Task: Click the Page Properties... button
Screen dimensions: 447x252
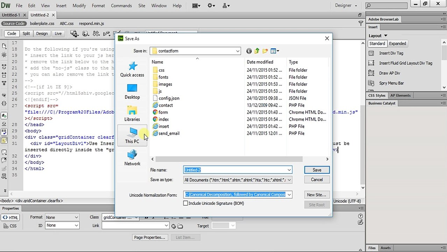Action: tap(149, 238)
